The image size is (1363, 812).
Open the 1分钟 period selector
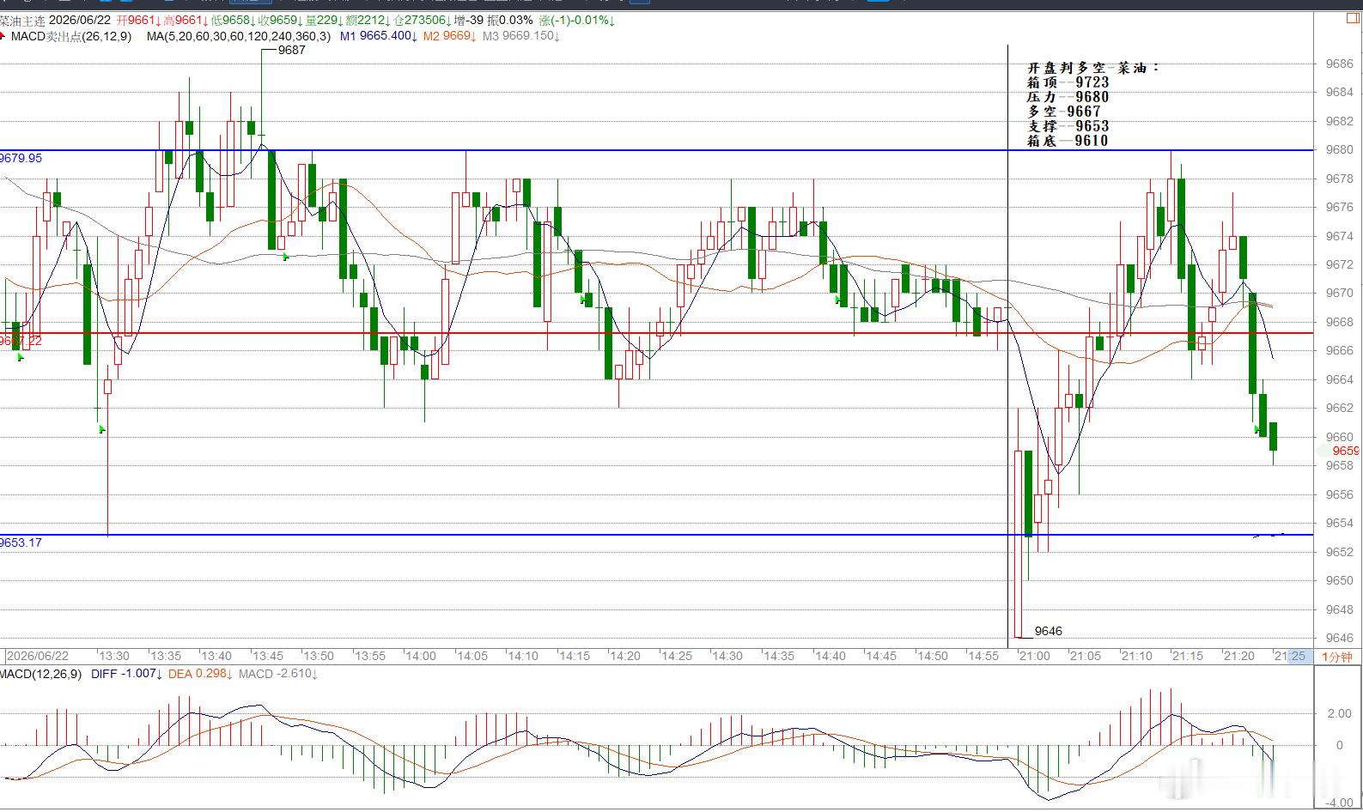pyautogui.click(x=1336, y=657)
